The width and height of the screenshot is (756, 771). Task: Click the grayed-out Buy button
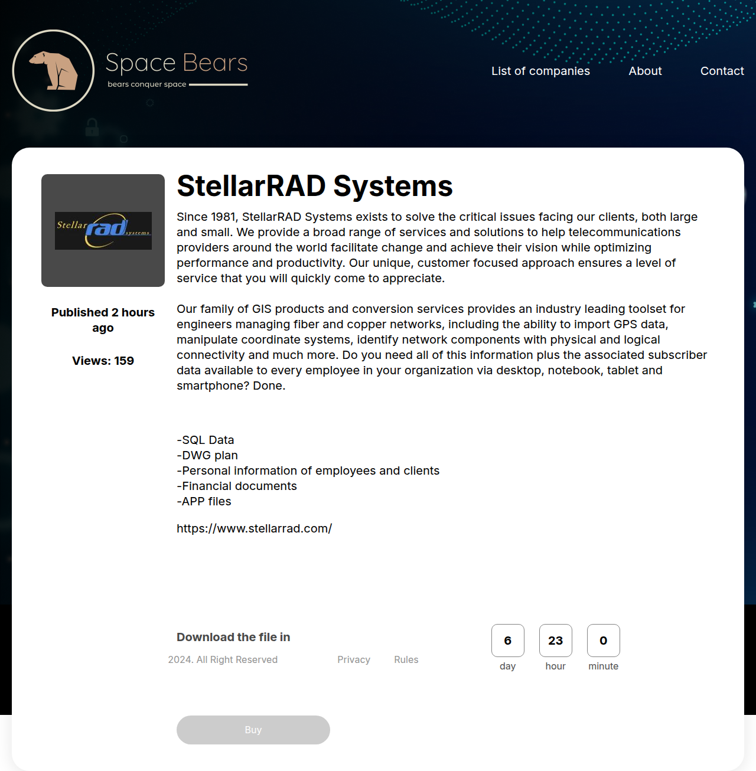(253, 730)
